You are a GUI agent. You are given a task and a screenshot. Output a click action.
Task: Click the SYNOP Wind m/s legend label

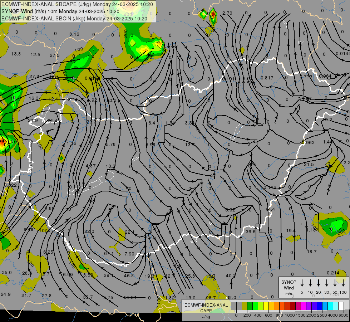(x=289, y=288)
